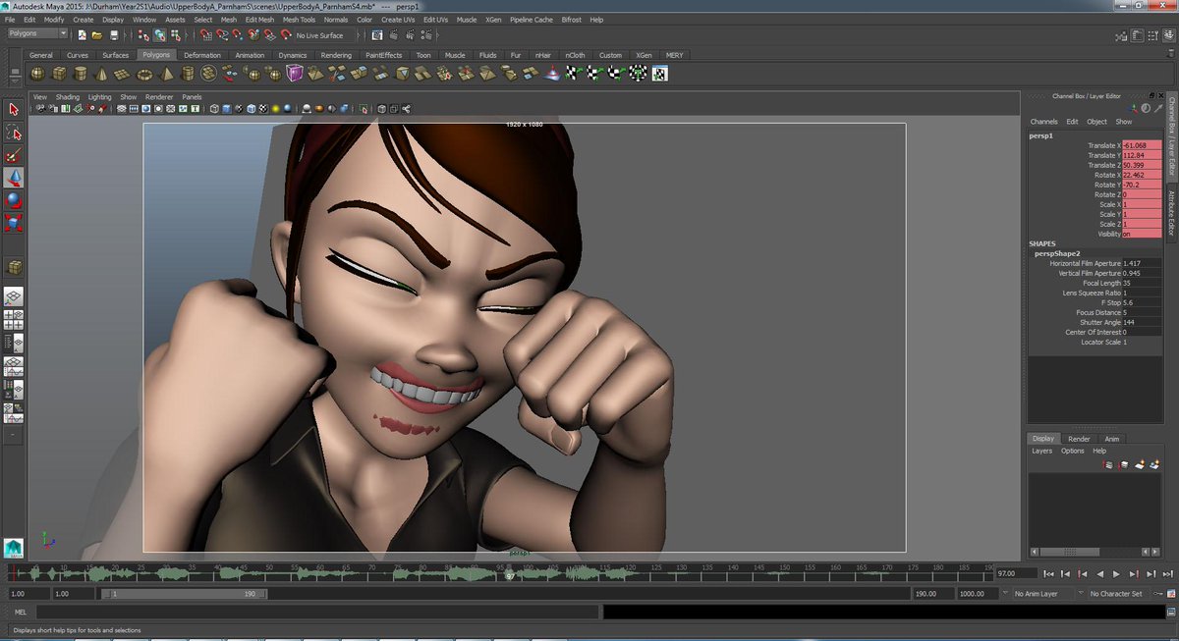Switch to the Render layer tab
The width and height of the screenshot is (1179, 641).
[1079, 439]
